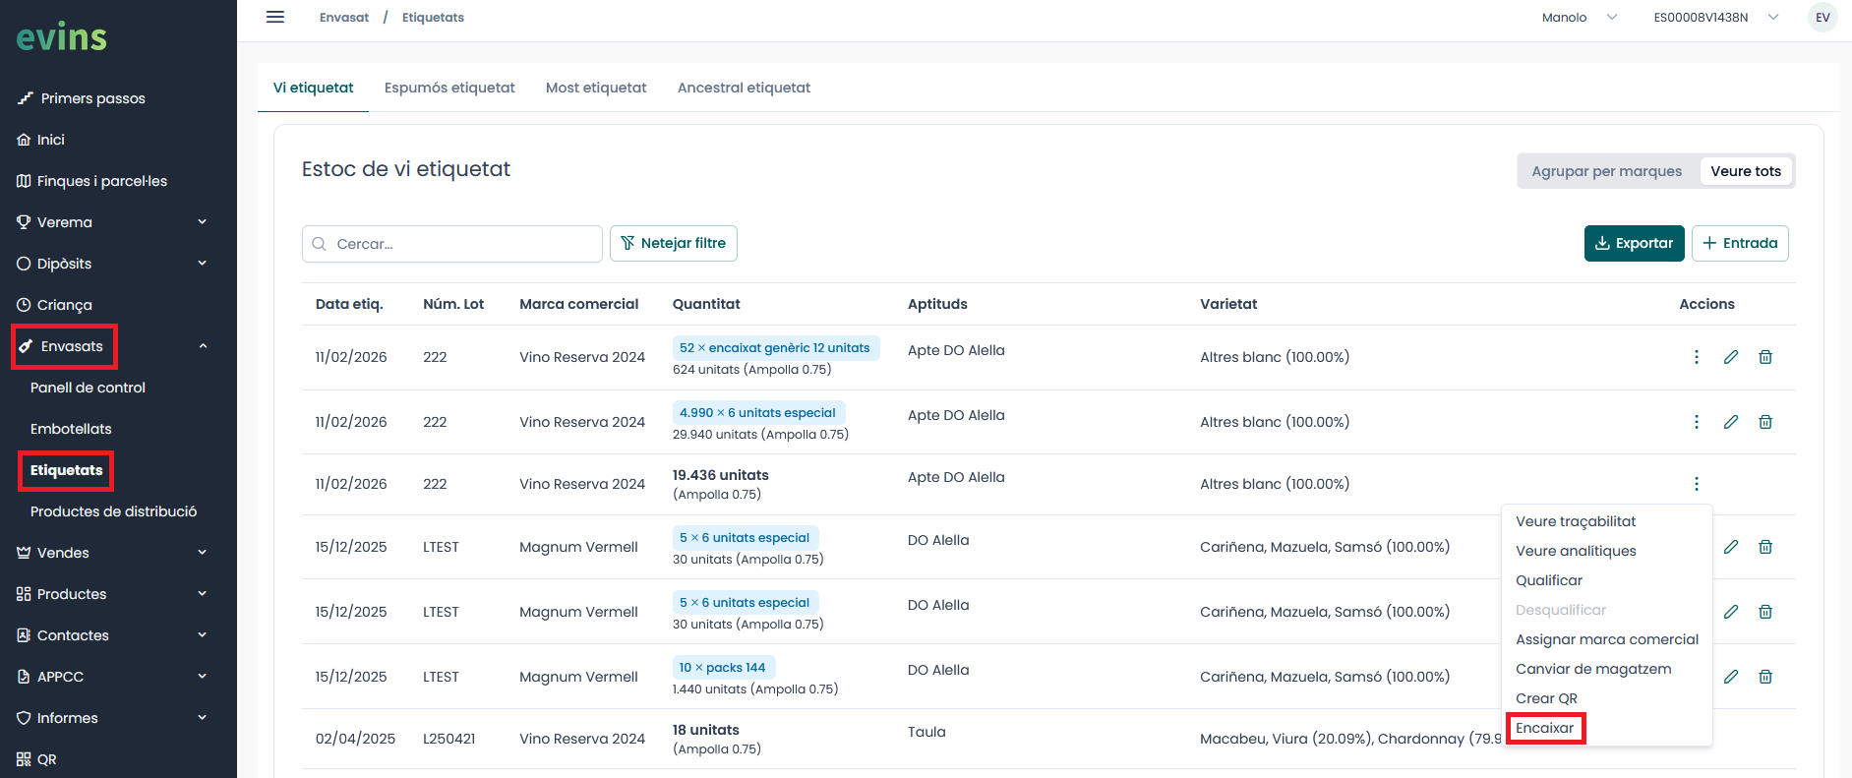Choose Veure traçabilitat from the context menu
1852x778 pixels.
pyautogui.click(x=1576, y=521)
